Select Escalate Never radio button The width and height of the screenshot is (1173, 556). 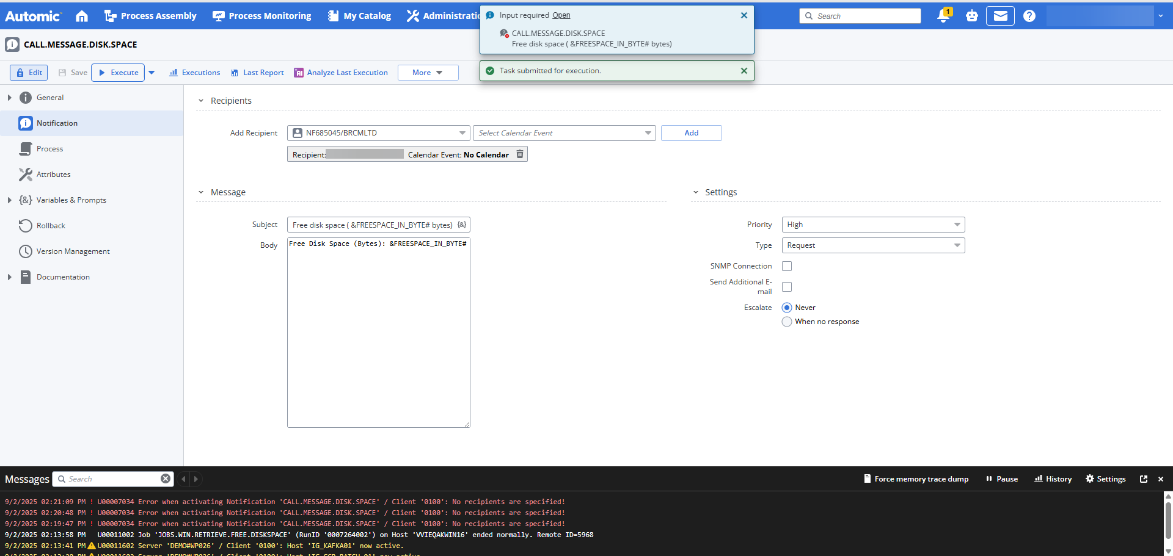pos(787,308)
